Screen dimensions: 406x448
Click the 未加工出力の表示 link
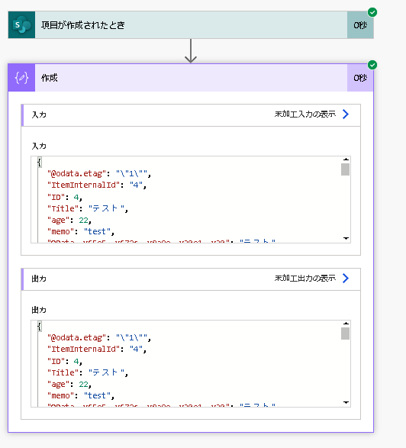[x=305, y=279]
